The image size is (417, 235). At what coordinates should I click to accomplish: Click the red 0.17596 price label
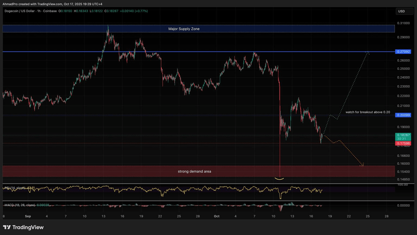point(403,143)
